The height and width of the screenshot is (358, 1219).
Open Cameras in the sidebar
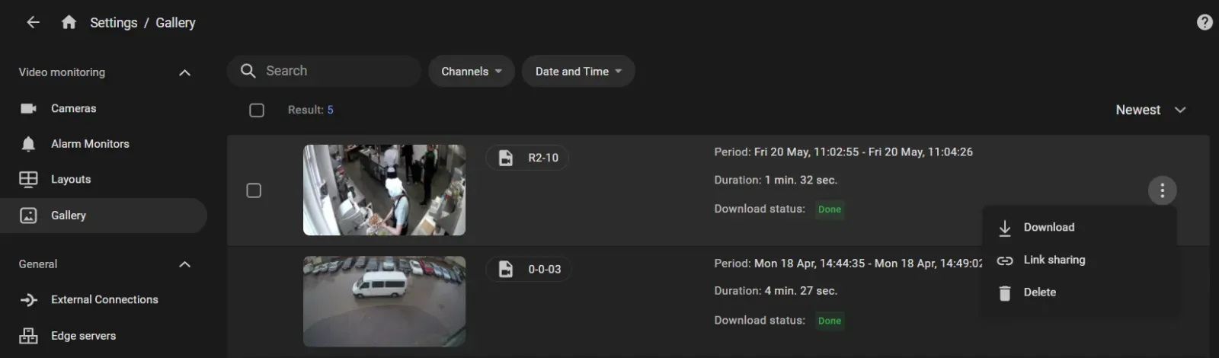click(104, 108)
